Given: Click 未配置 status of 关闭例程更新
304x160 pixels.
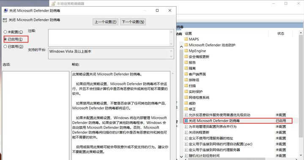Looking at the screenshot, I should [x=281, y=132].
